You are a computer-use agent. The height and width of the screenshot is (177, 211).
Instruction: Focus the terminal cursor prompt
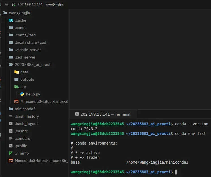pos(176,172)
